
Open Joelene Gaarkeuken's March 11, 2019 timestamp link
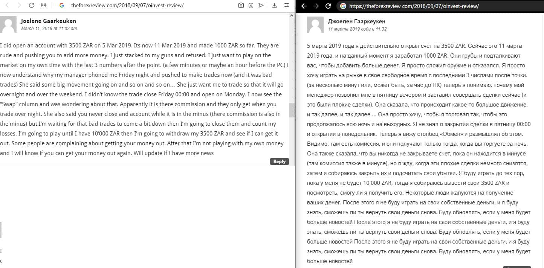click(49, 29)
